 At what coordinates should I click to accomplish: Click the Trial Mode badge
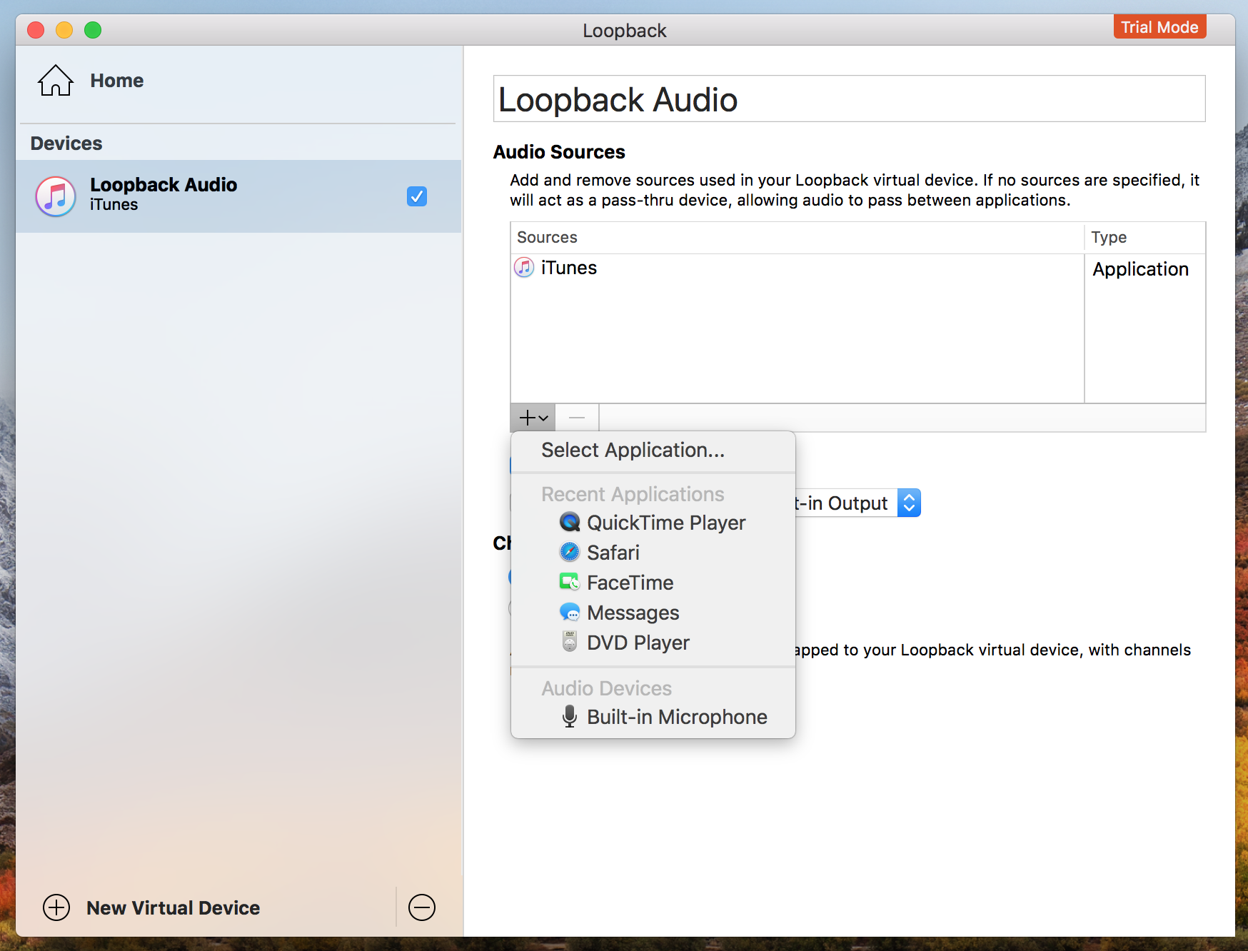[1159, 27]
